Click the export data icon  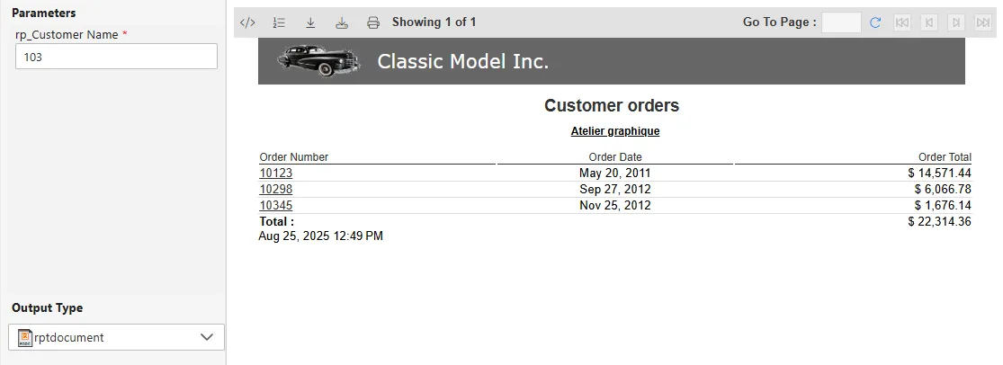pos(342,22)
